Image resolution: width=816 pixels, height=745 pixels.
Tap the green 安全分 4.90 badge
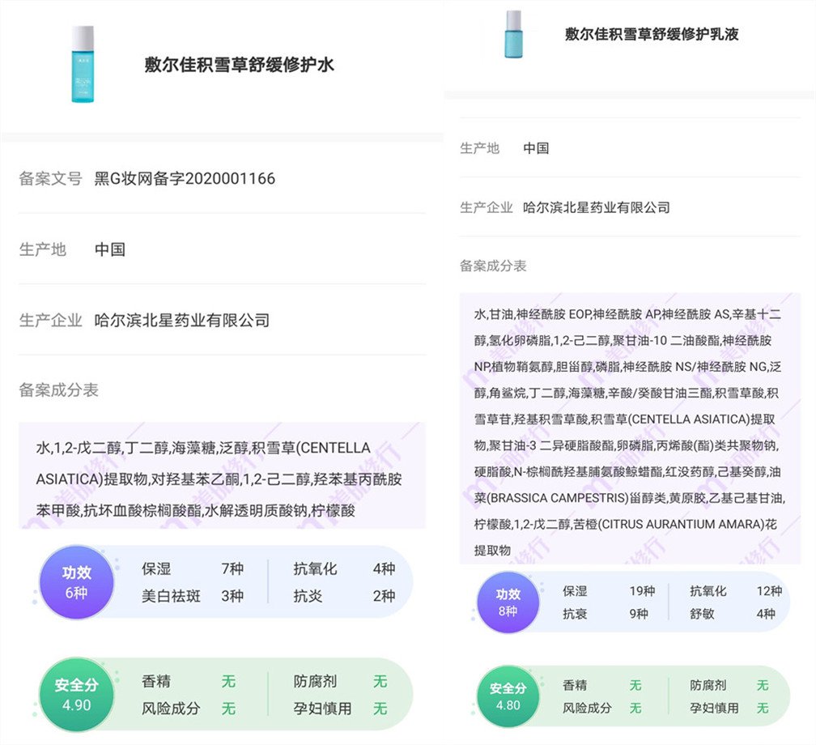point(76,695)
